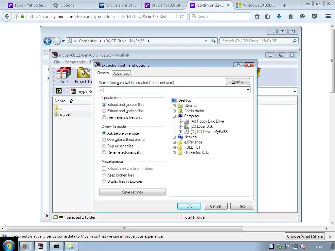
Task: Select Old Firefox Data folder
Action: tap(197, 153)
